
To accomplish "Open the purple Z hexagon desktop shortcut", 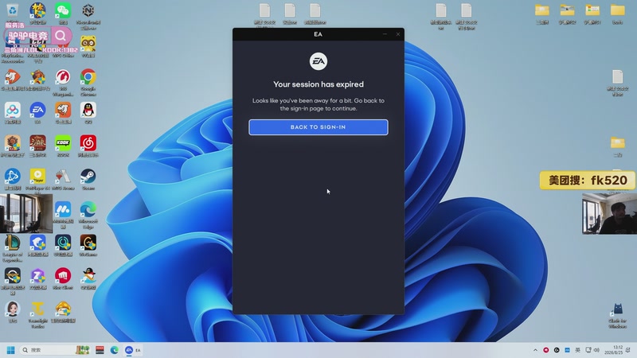I will click(37, 275).
